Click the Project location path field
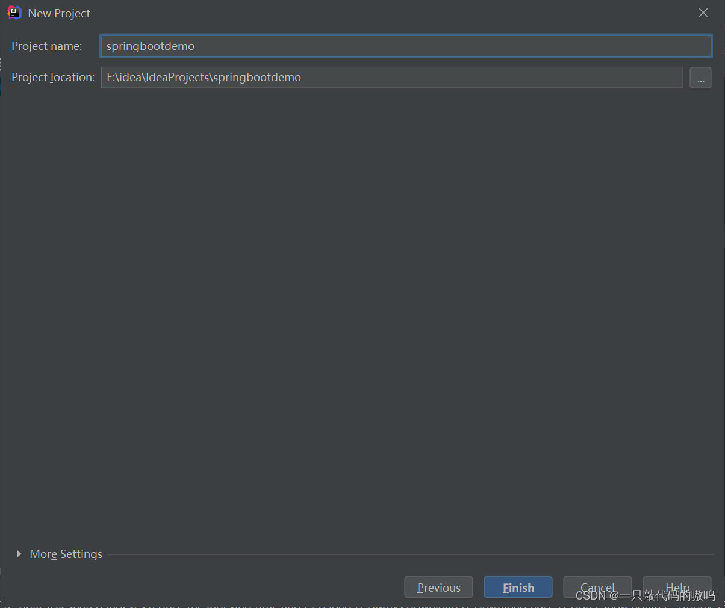Viewport: 725px width, 608px height. (x=391, y=77)
